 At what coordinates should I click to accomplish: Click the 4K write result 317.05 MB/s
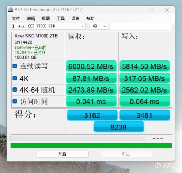(145, 78)
